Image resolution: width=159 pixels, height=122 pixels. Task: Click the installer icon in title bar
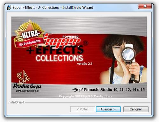pos(9,8)
